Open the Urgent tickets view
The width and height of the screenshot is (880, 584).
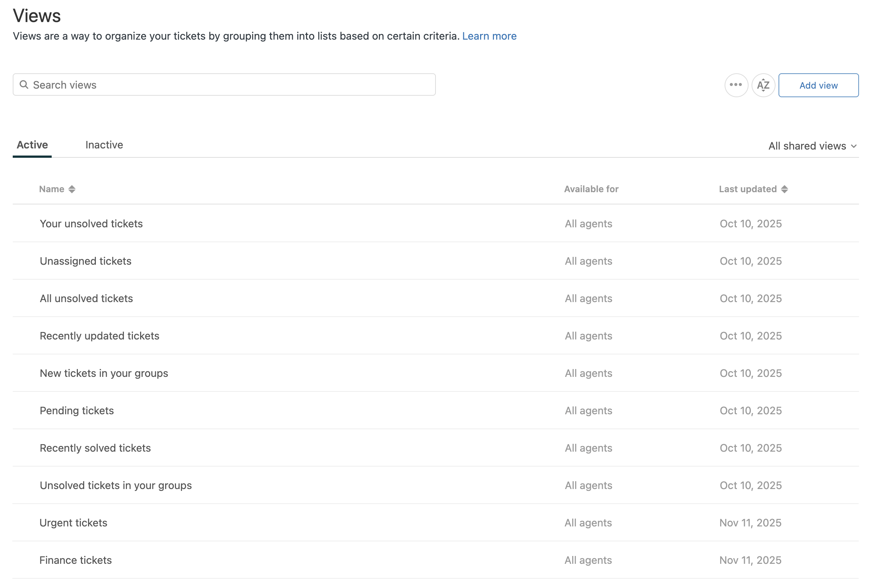point(73,523)
